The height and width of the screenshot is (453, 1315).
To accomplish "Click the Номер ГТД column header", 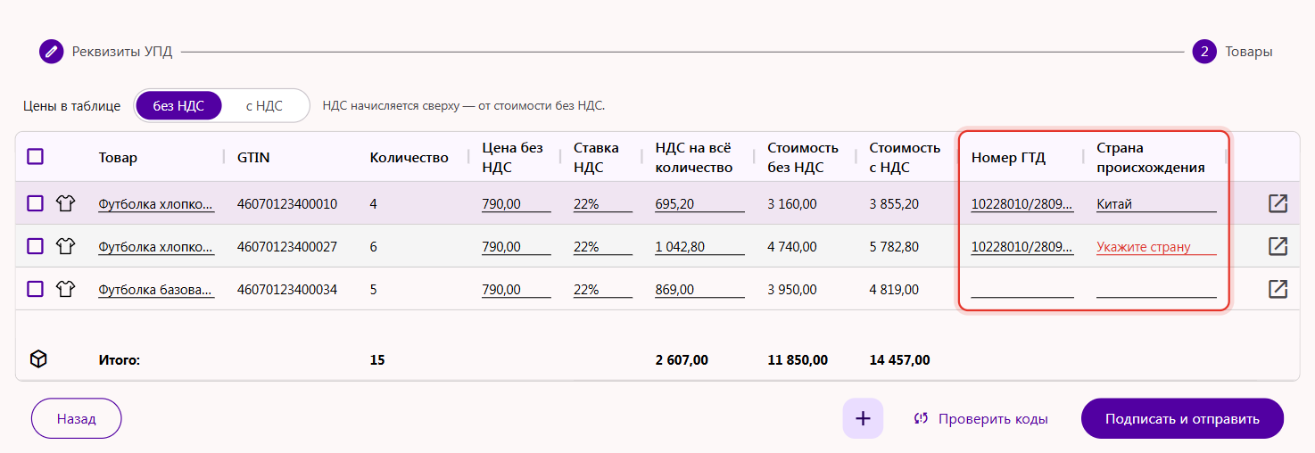I will 1008,158.
